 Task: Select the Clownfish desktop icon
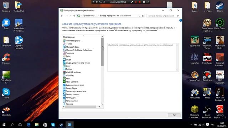[x=6, y=111]
